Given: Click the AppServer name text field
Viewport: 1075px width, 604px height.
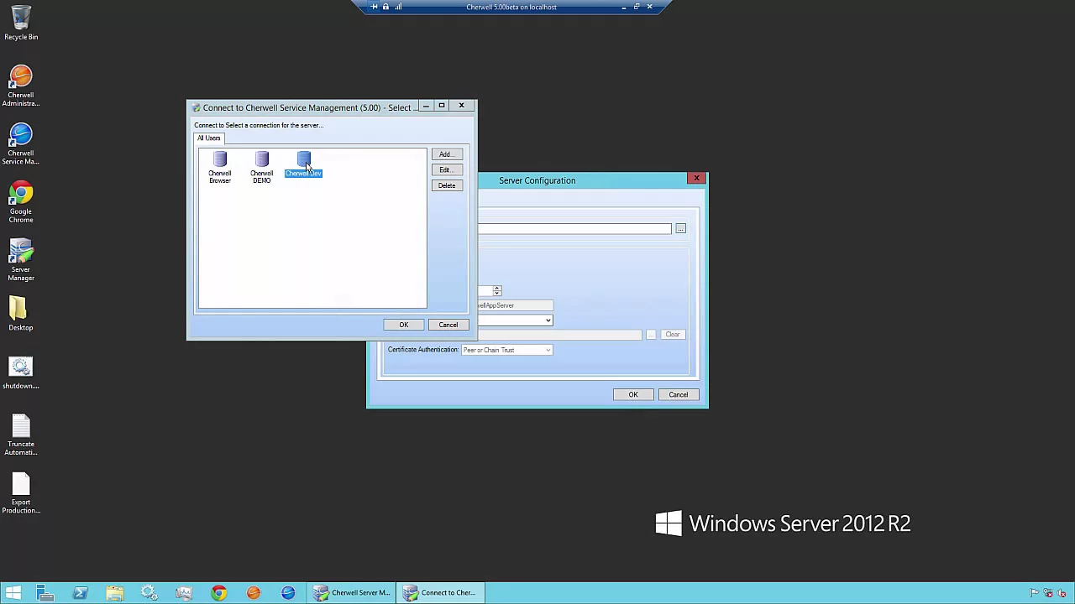Looking at the screenshot, I should tap(515, 305).
